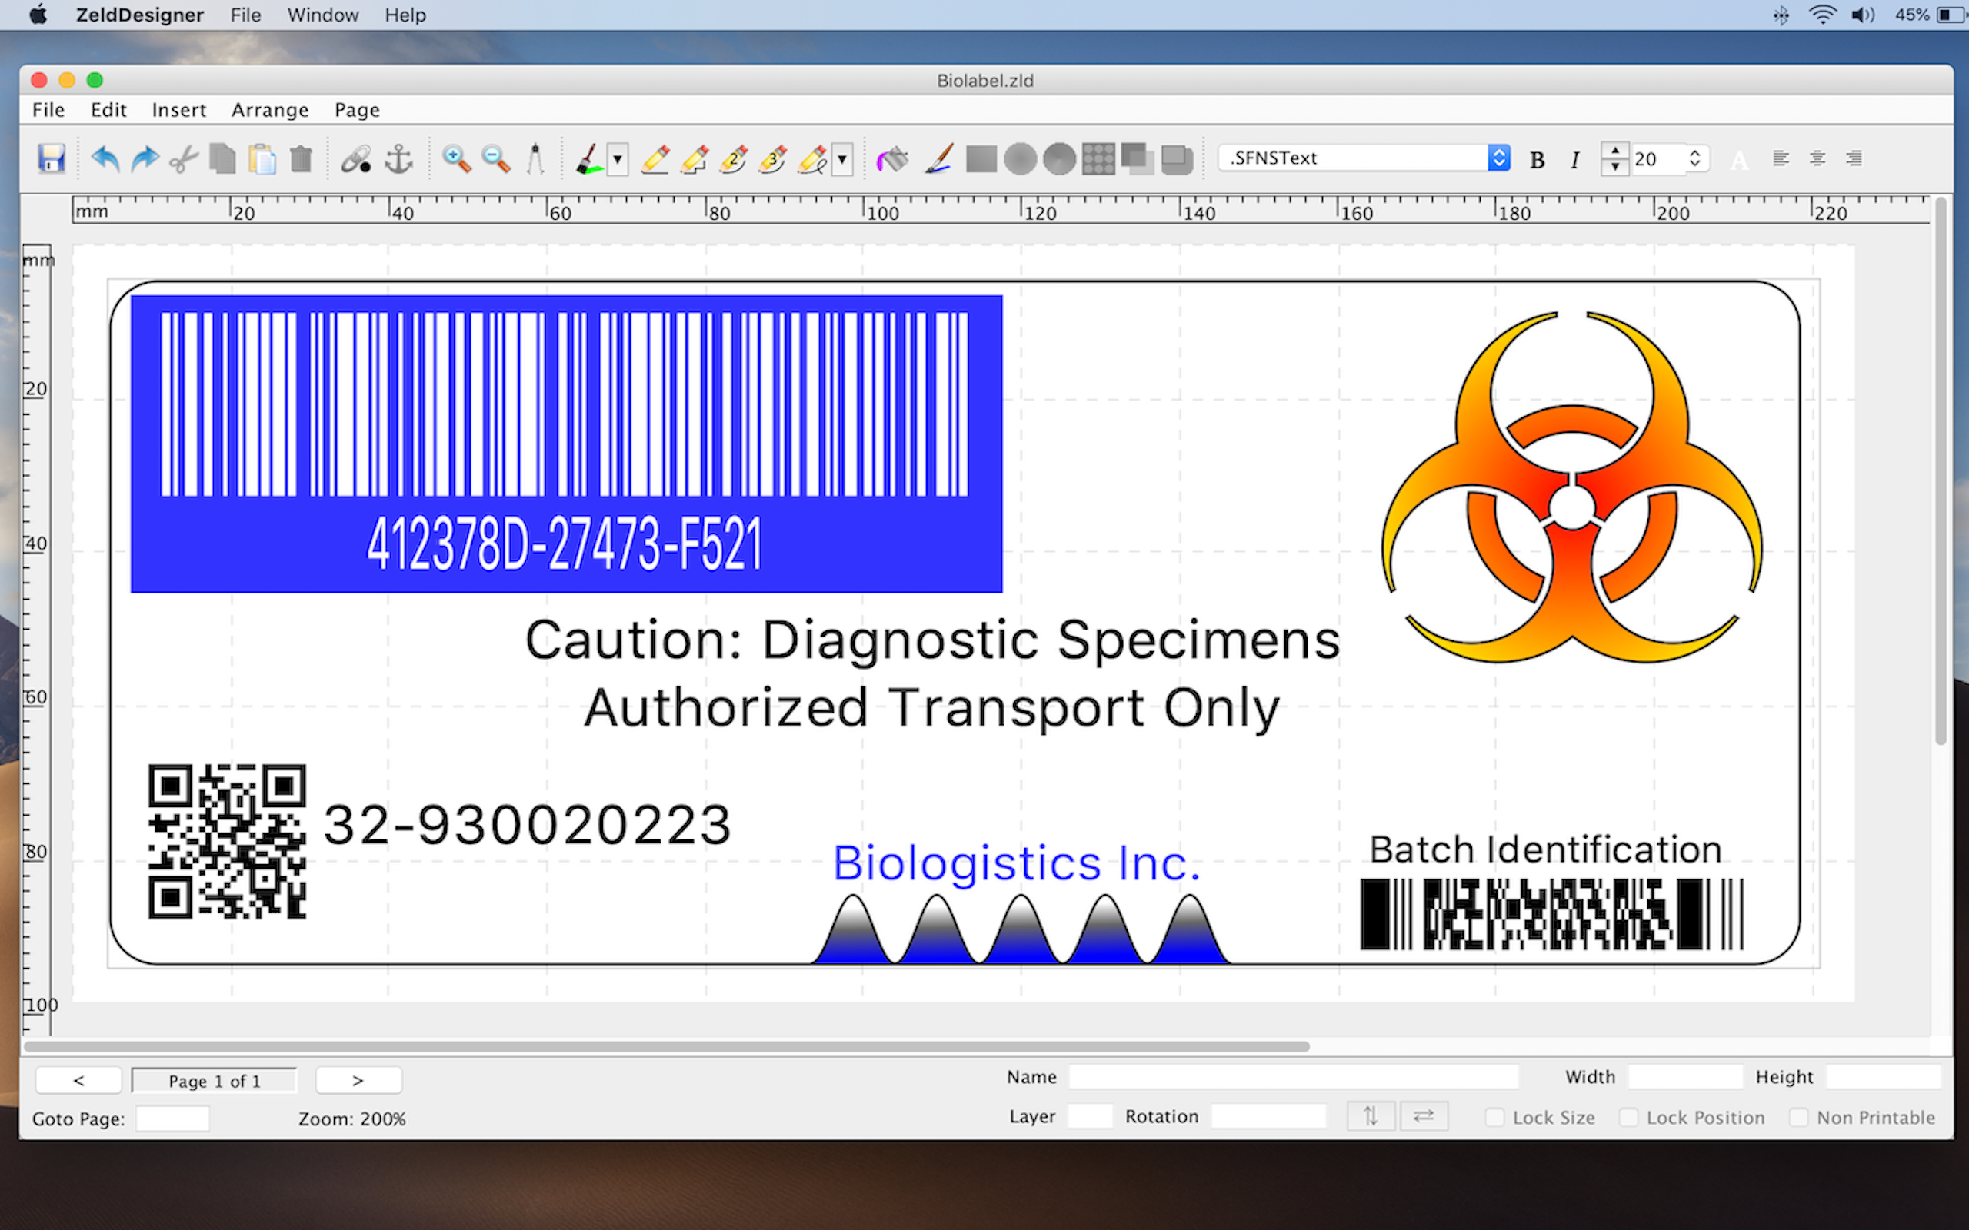Enable the Lock Position checkbox

[1628, 1118]
